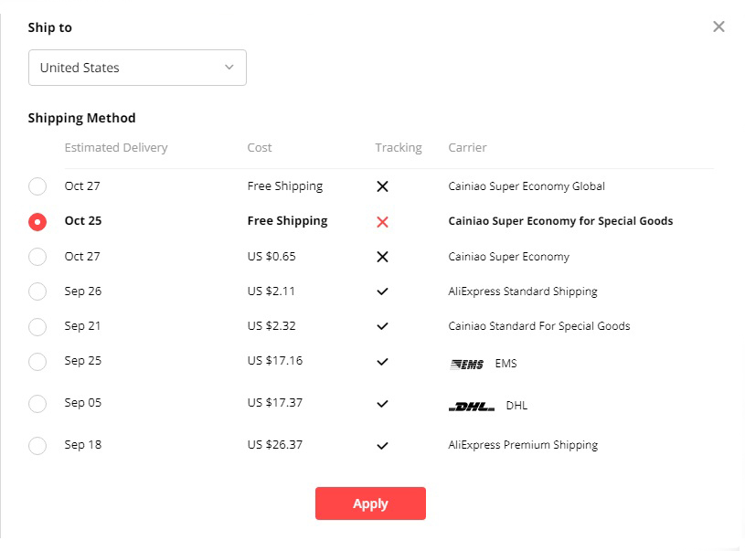The width and height of the screenshot is (745, 551).
Task: Click the selected Cainiao Special Goods radio button
Action: click(37, 222)
